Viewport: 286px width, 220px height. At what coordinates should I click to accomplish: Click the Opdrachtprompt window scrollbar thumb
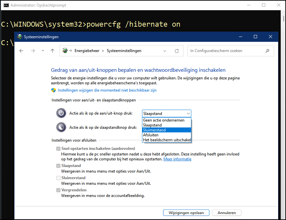(x=284, y=19)
